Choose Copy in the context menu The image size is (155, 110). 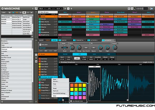tap(55, 84)
